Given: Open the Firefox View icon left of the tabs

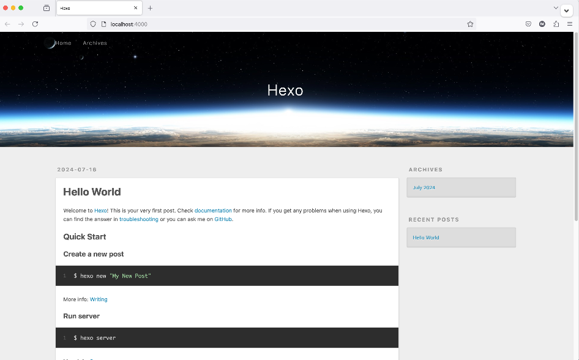Looking at the screenshot, I should [47, 8].
